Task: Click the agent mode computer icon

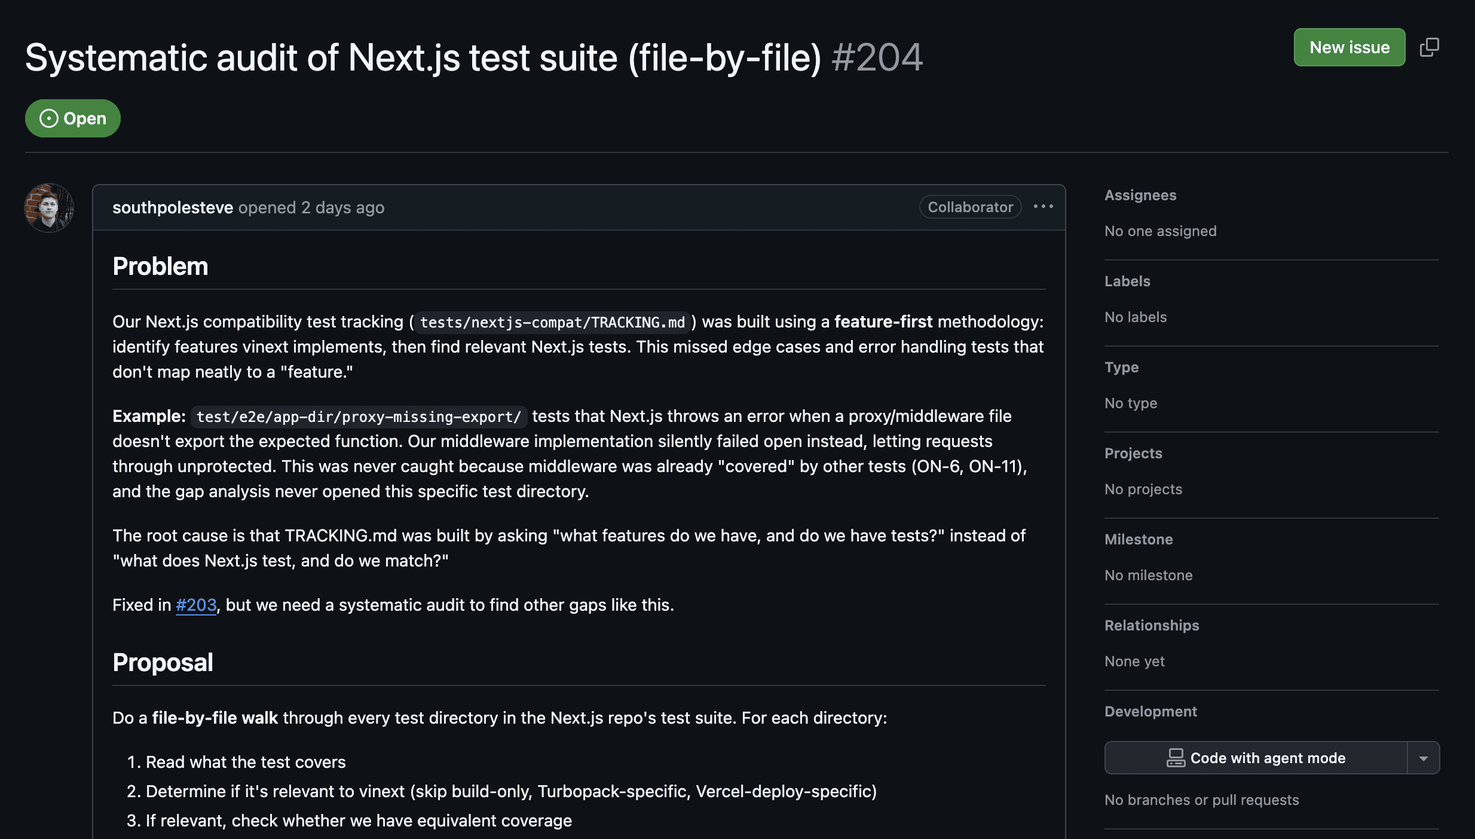Action: [x=1176, y=758]
